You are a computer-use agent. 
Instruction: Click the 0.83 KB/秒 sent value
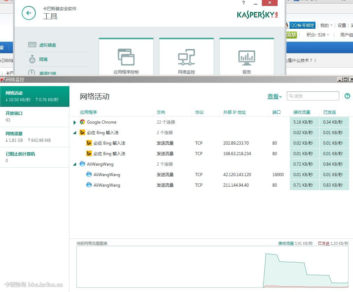333,185
